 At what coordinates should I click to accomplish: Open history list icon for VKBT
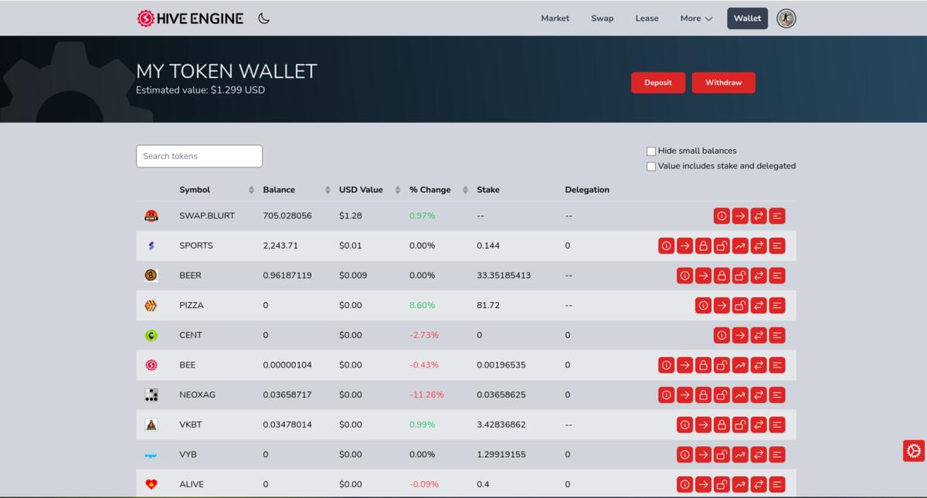tap(777, 425)
